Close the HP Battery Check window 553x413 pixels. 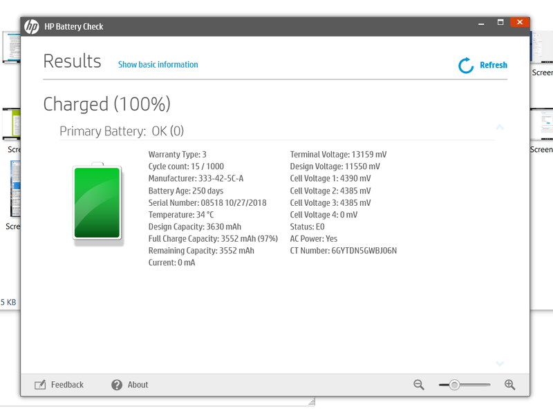tap(520, 22)
